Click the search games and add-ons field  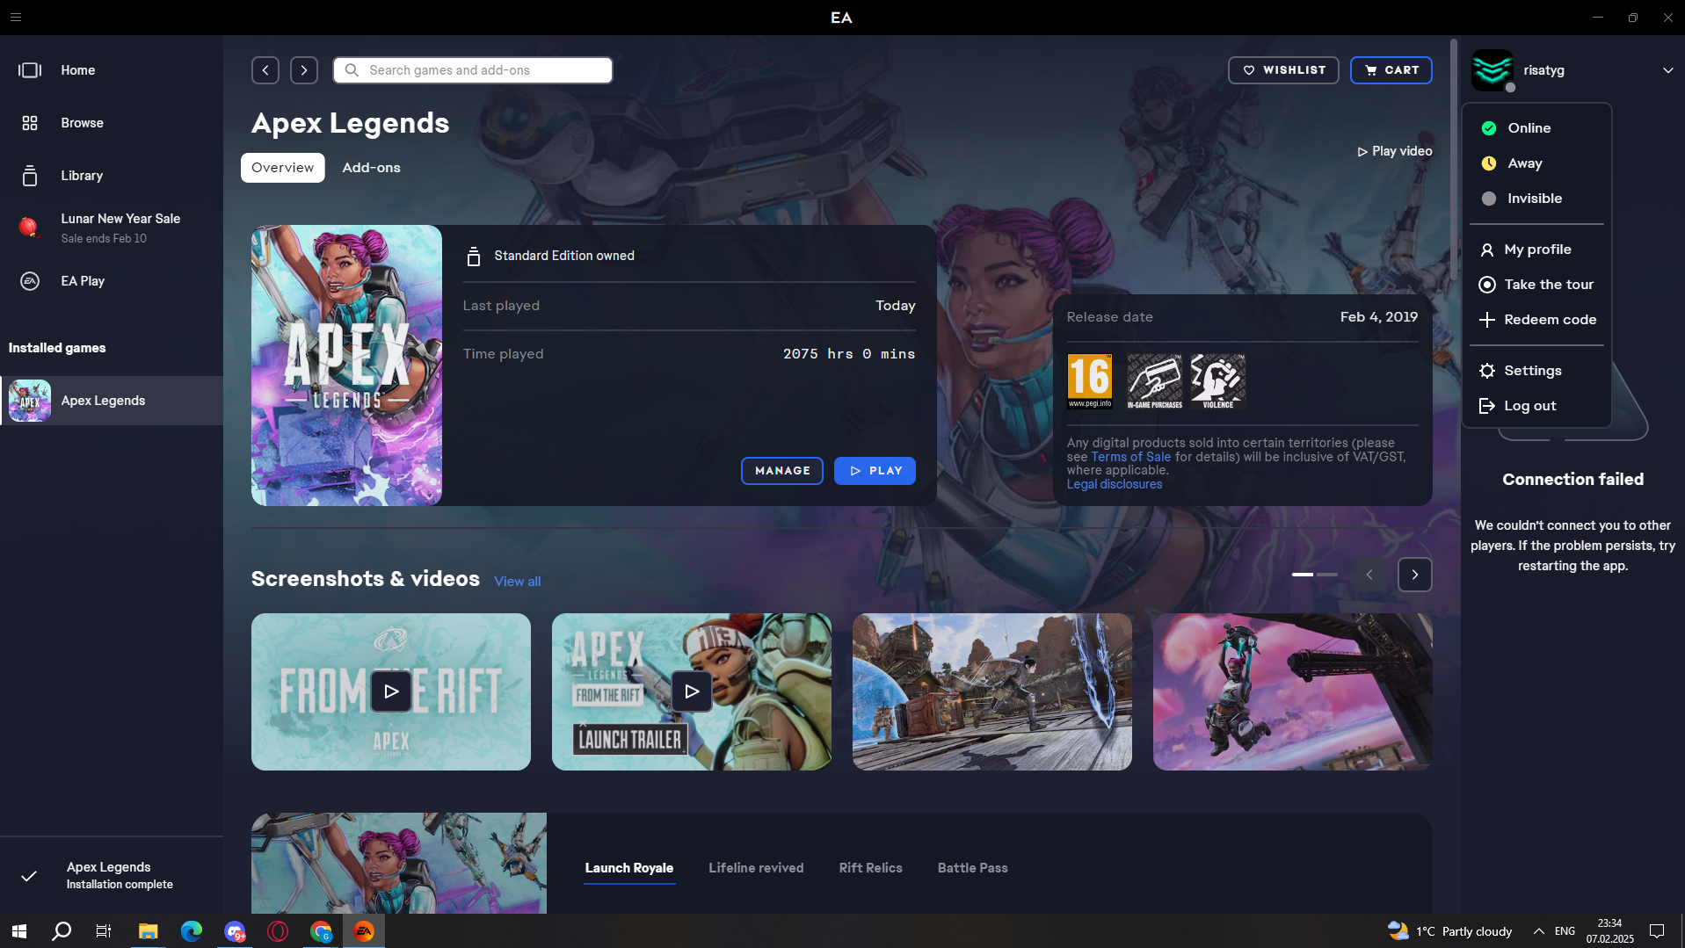pos(473,70)
